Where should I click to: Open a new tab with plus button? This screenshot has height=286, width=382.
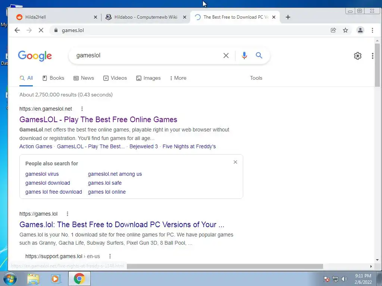click(x=288, y=17)
